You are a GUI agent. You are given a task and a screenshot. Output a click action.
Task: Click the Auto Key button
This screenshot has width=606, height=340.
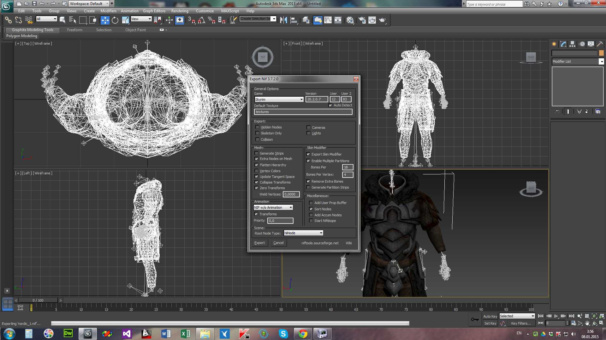coord(490,316)
